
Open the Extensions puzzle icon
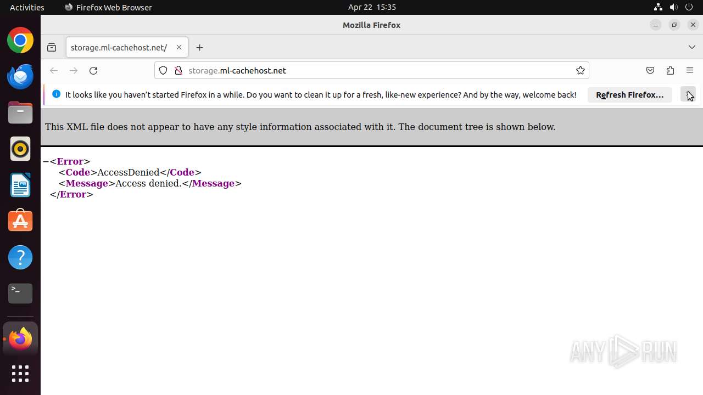pyautogui.click(x=670, y=70)
